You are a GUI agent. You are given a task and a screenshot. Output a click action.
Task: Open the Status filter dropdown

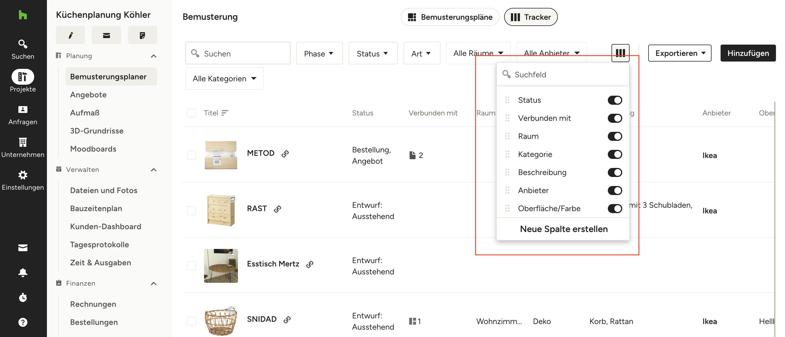tap(373, 53)
